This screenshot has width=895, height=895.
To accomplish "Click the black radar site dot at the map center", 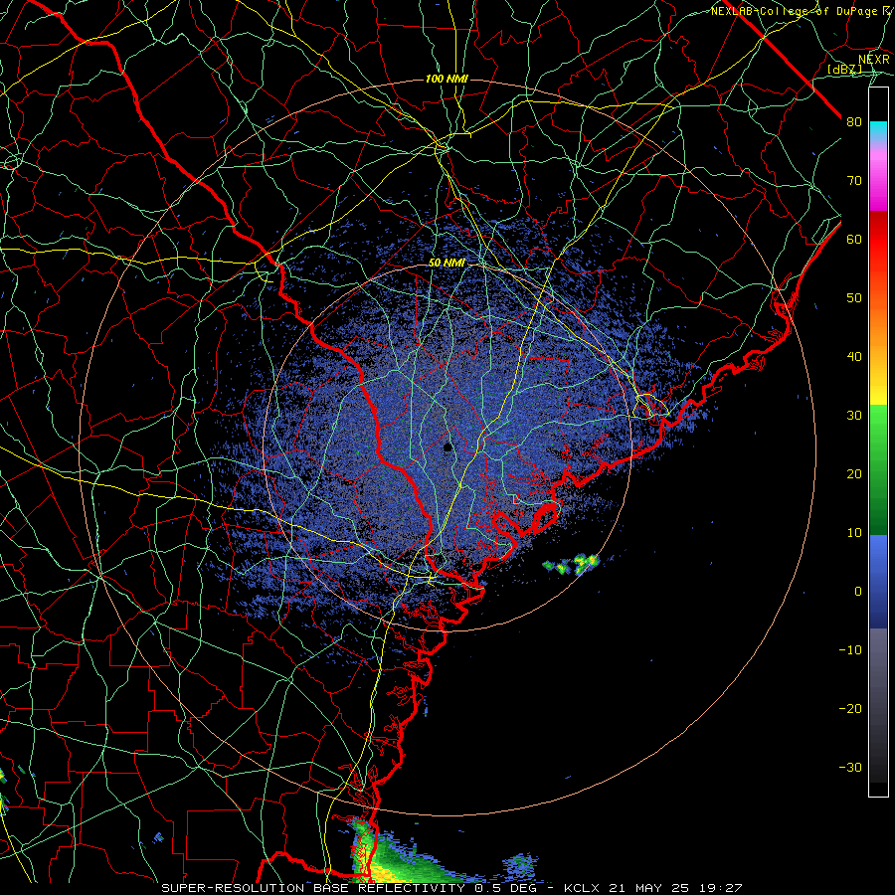I will tap(447, 447).
